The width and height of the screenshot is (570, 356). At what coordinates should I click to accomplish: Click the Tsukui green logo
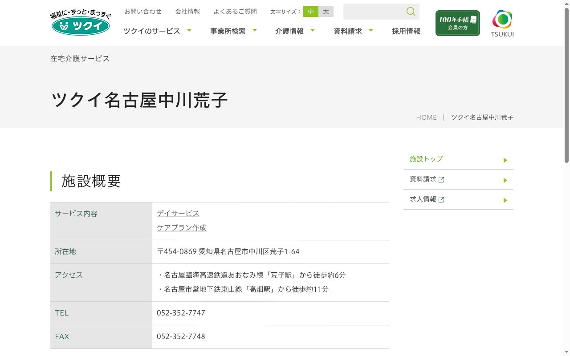point(81,23)
